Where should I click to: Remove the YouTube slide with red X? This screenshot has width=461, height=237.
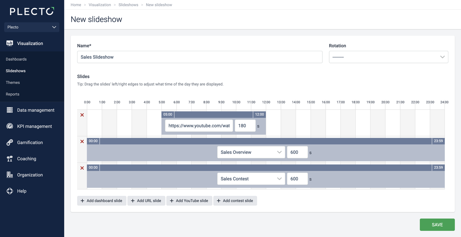82,115
